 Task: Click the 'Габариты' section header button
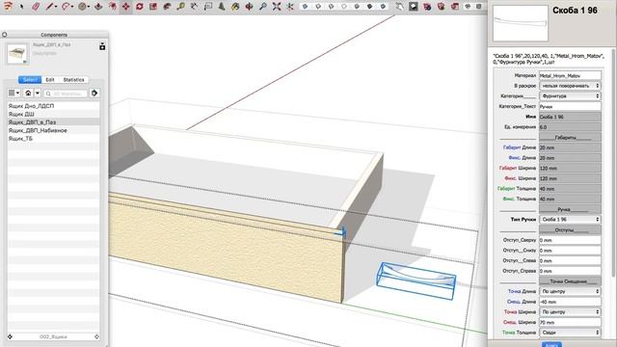pos(570,137)
